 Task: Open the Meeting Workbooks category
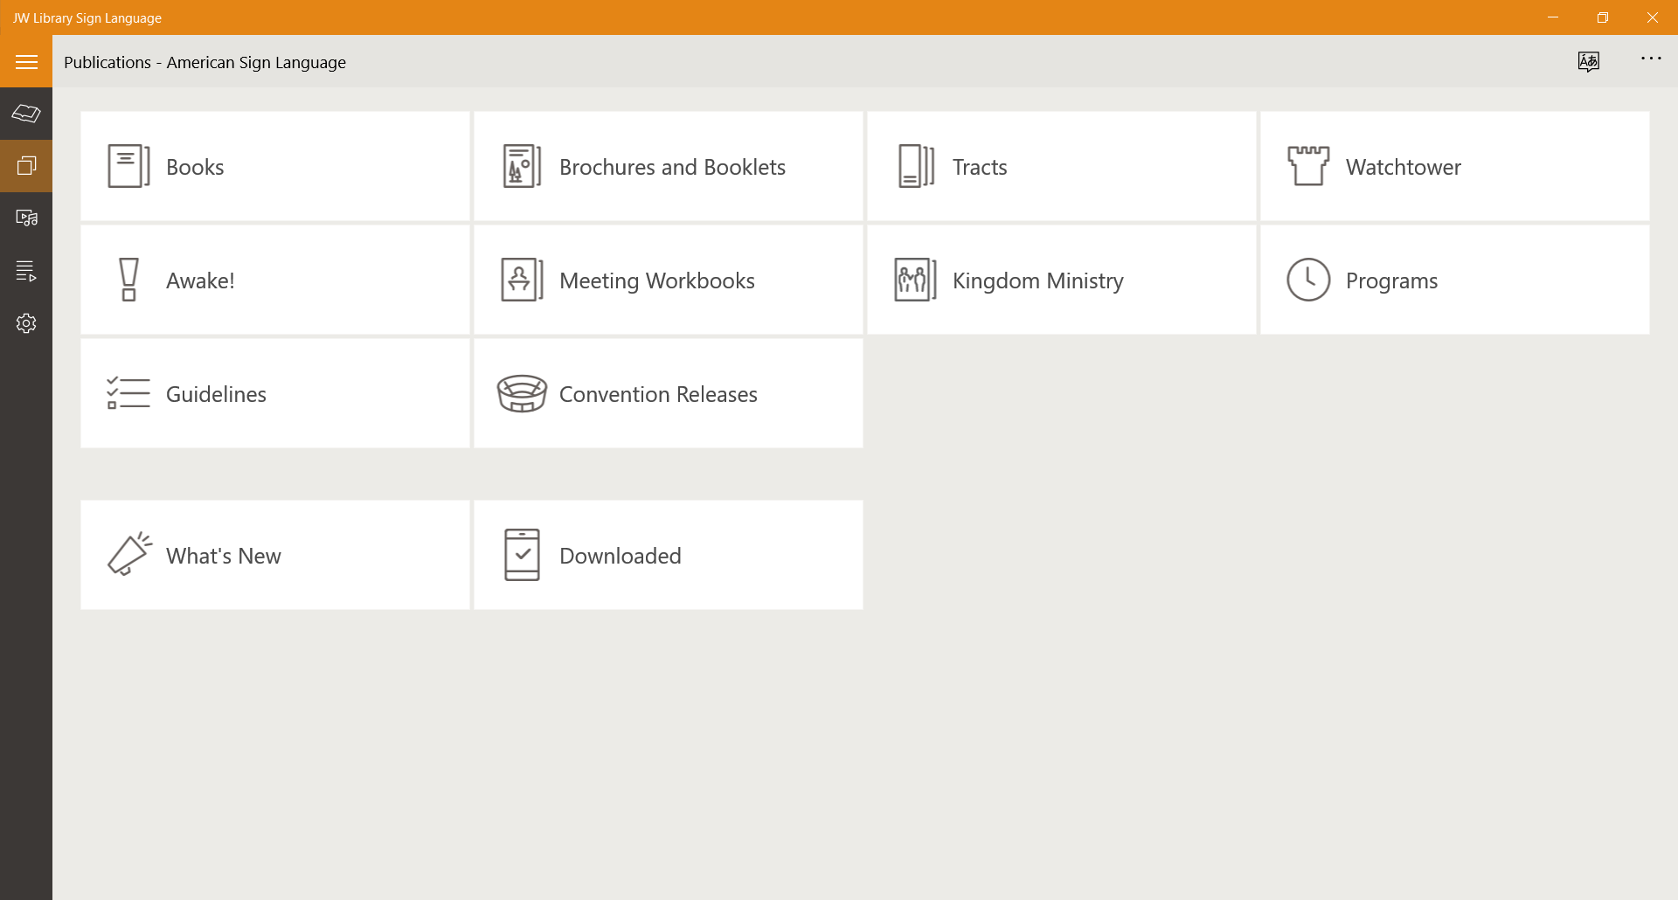tap(669, 280)
